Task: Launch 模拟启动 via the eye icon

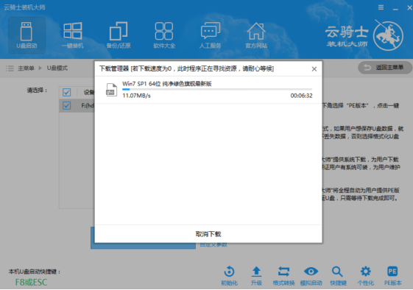Action: click(311, 276)
